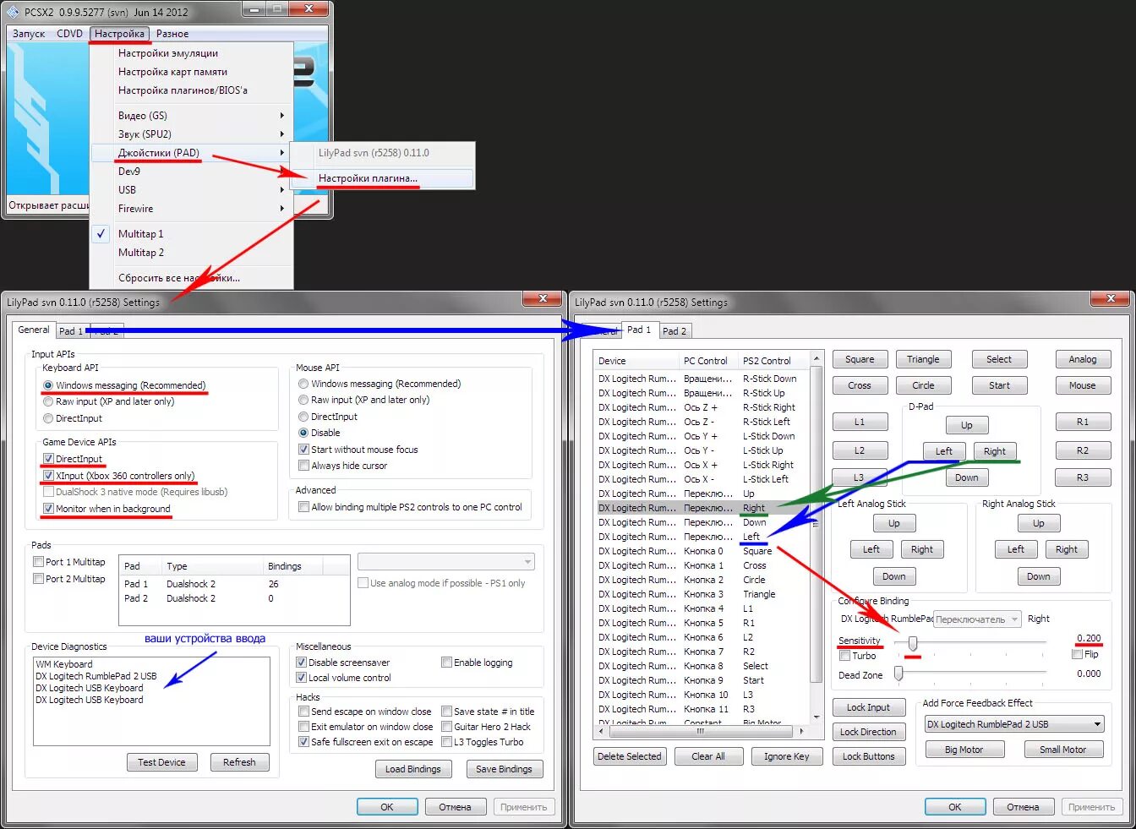Click Save Bindings button
This screenshot has width=1136, height=829.
point(504,769)
